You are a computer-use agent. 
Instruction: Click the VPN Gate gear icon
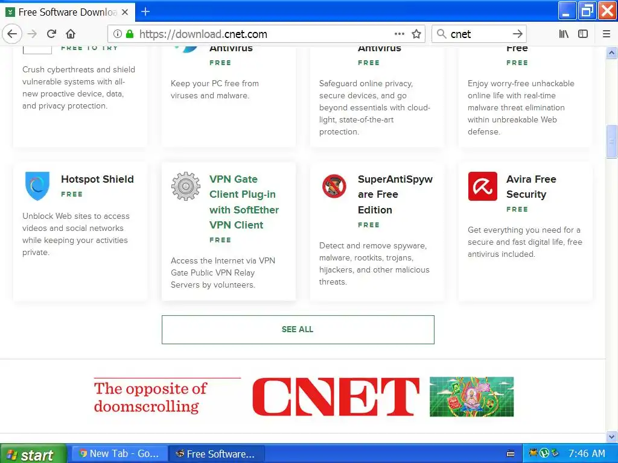tap(186, 186)
